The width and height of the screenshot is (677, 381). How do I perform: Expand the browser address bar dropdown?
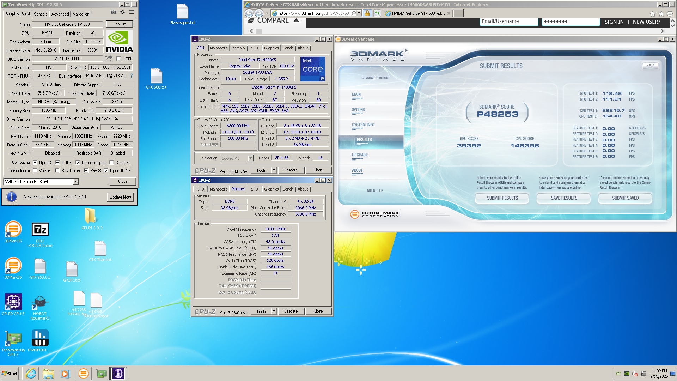[359, 13]
